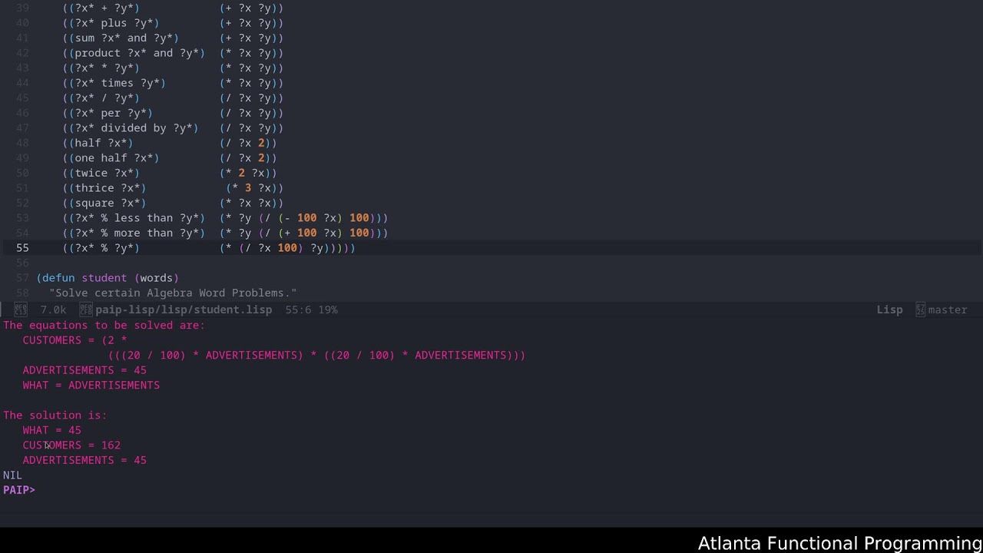983x553 pixels.
Task: Click the "Atlanta Functional Programming" caption text
Action: (x=840, y=543)
